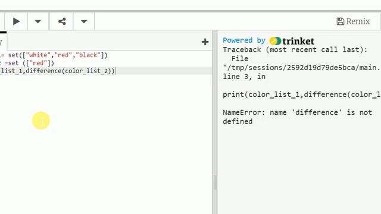Click the code line with difference(color_list_2)

point(106,71)
